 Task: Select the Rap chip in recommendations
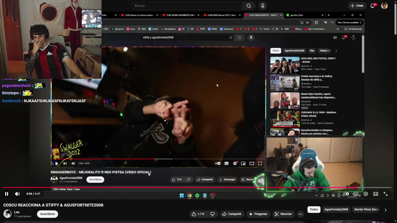click(312, 51)
